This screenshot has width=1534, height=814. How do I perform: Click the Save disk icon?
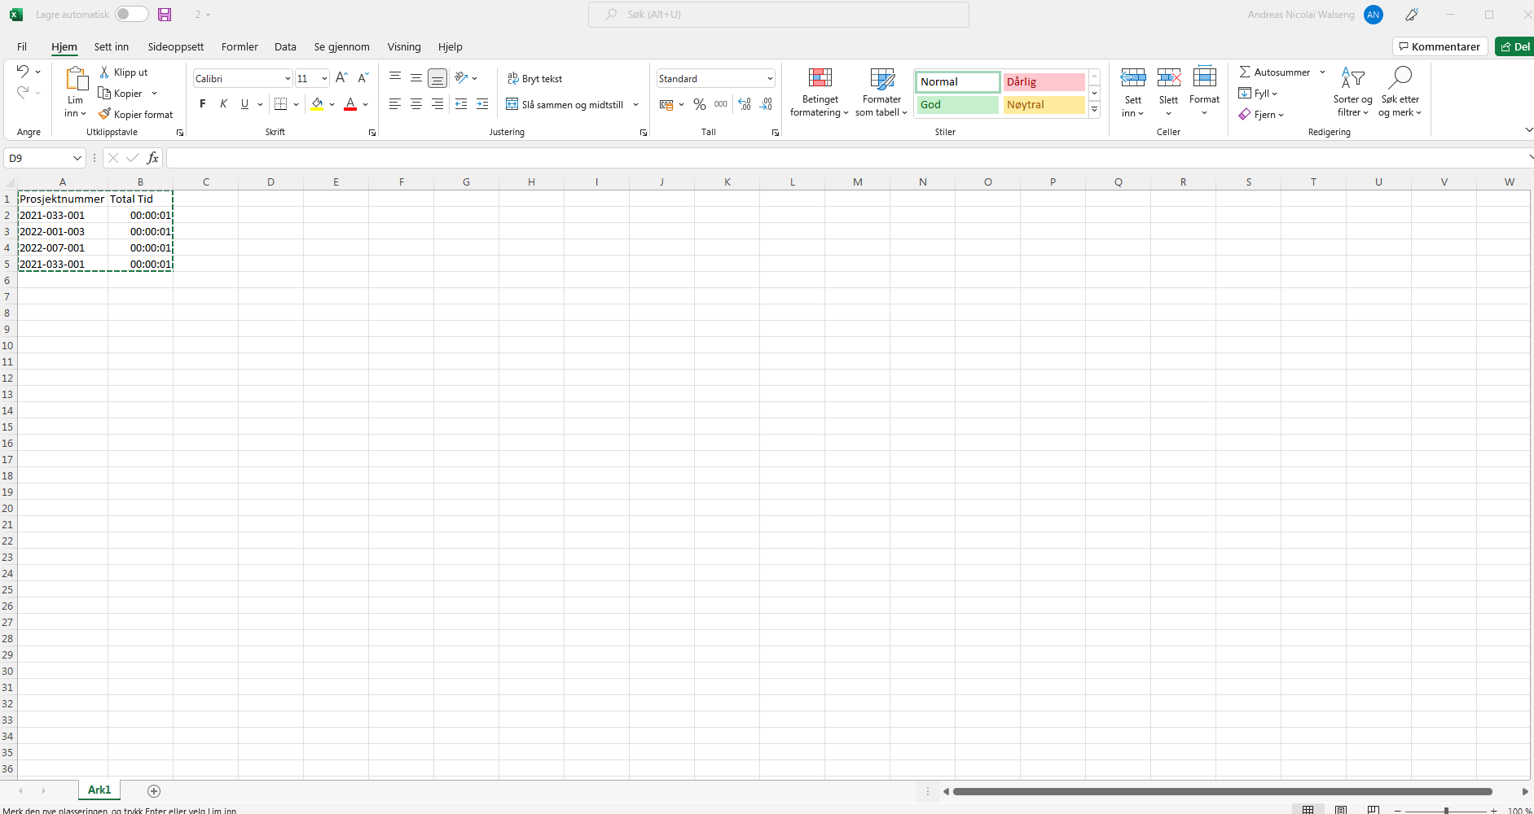pyautogui.click(x=165, y=15)
